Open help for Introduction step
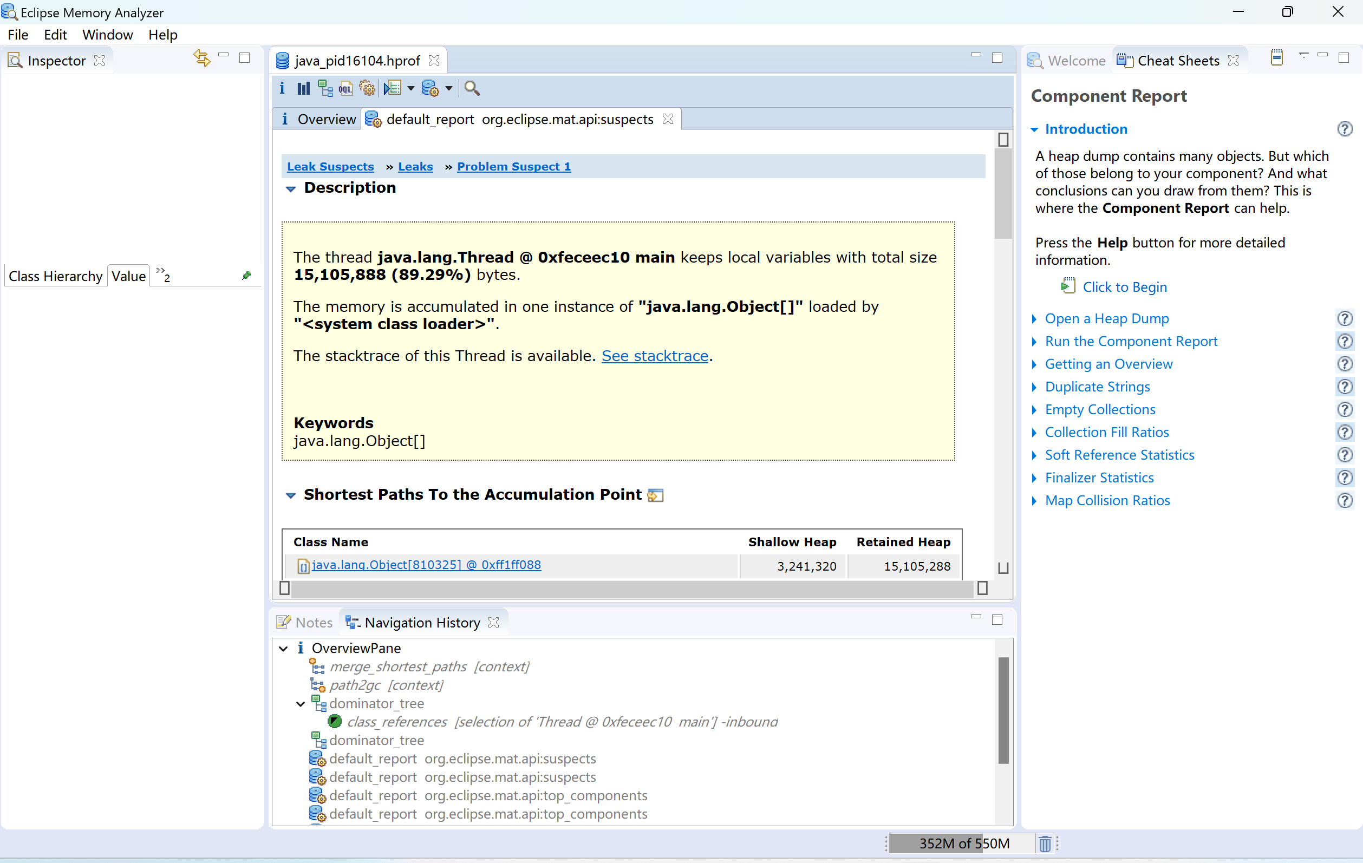The width and height of the screenshot is (1363, 863). pyautogui.click(x=1345, y=129)
